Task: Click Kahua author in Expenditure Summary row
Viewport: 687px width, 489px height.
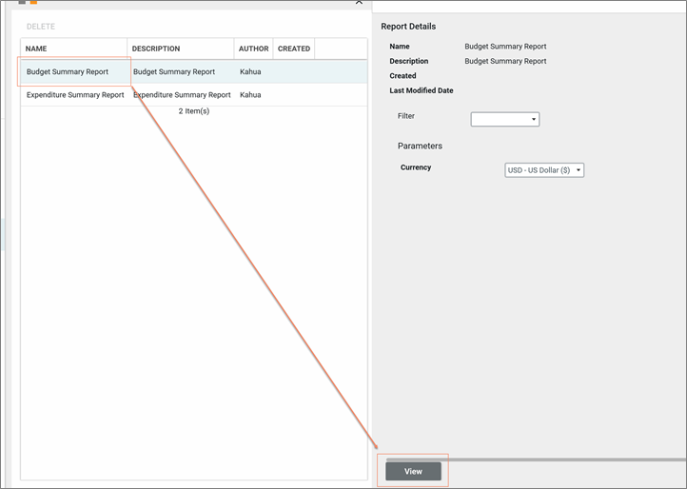Action: point(250,95)
